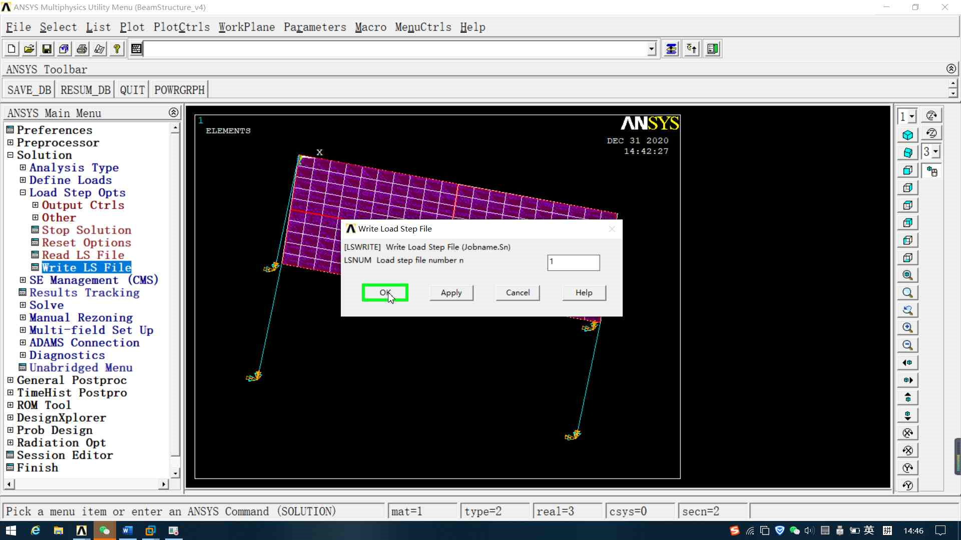Click the load step file number field
The width and height of the screenshot is (961, 540).
[x=573, y=262]
